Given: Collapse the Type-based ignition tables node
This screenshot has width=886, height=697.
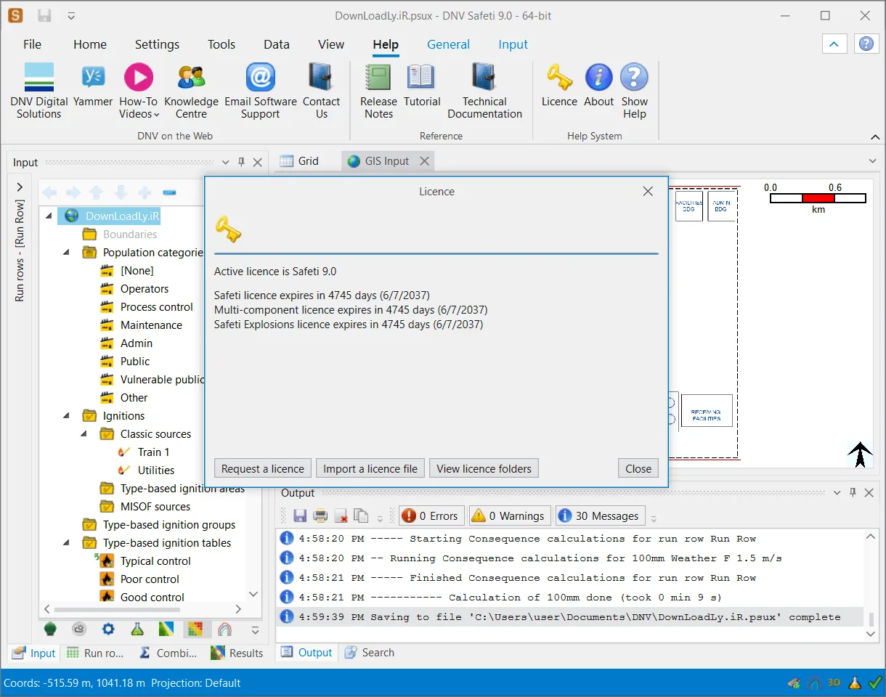Looking at the screenshot, I should [67, 542].
